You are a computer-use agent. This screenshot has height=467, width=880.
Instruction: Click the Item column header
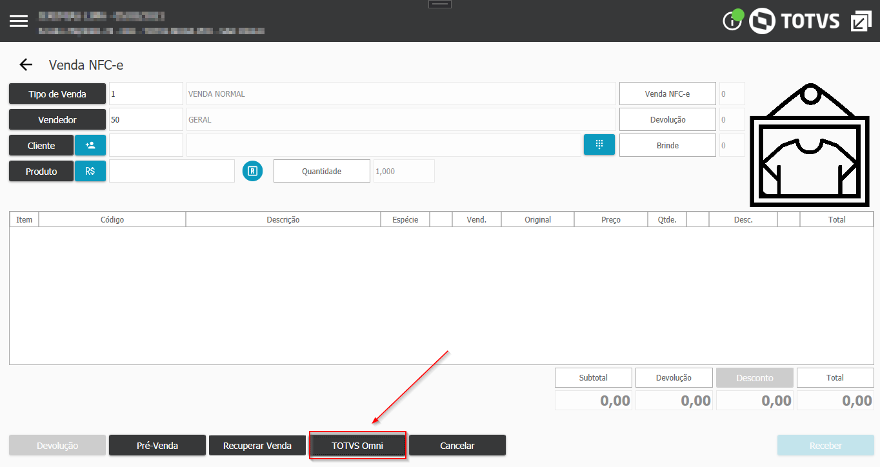tap(25, 219)
